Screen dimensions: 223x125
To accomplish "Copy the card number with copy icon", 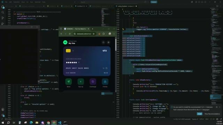I will tap(106, 68).
